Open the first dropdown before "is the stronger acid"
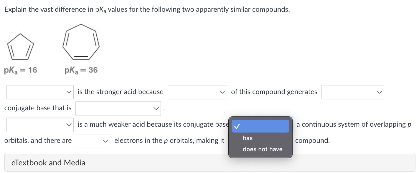 pos(40,92)
